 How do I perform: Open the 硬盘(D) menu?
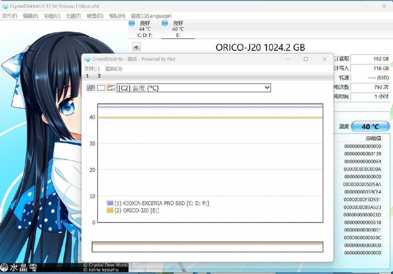click(x=95, y=16)
